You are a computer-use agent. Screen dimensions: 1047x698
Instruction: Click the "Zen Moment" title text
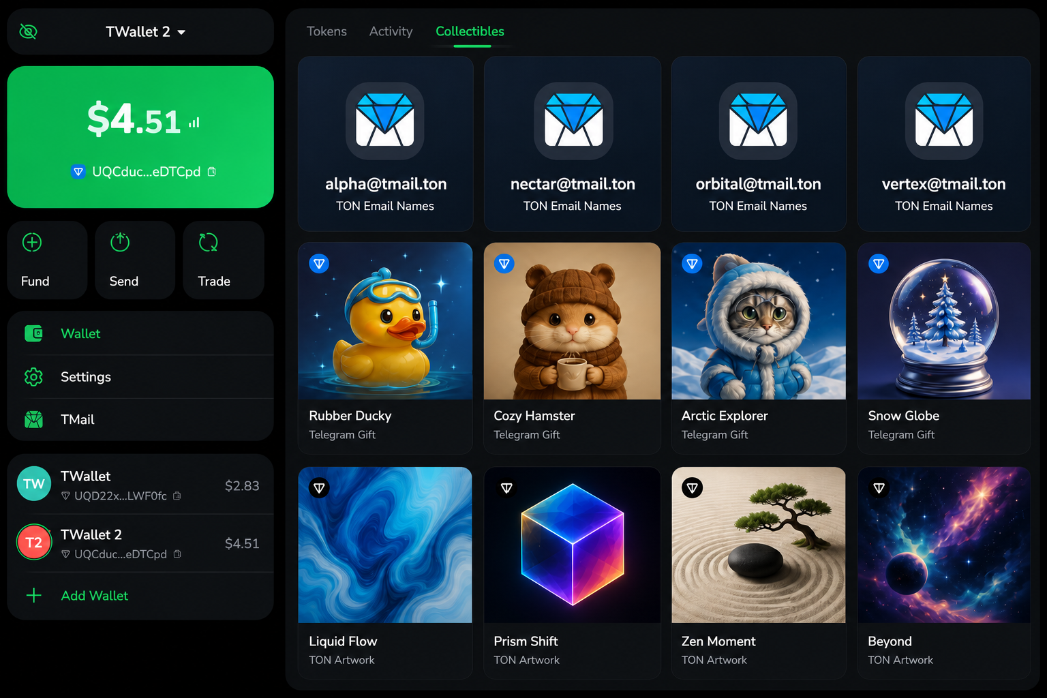click(718, 641)
